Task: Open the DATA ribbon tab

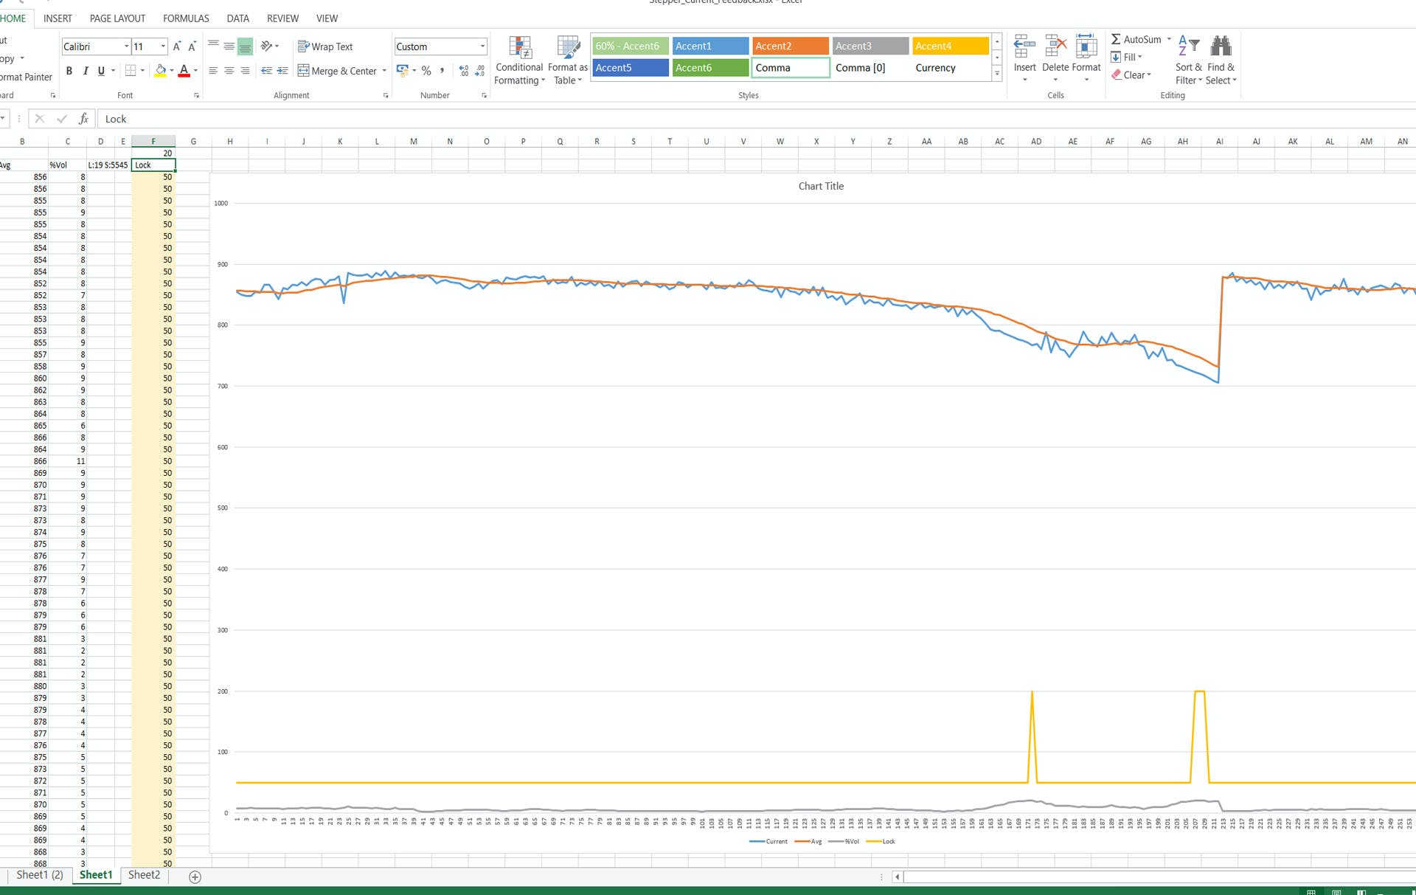Action: (x=237, y=18)
